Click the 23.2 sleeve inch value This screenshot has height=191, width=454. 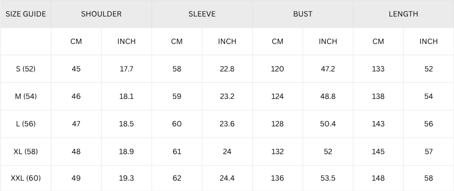227,96
